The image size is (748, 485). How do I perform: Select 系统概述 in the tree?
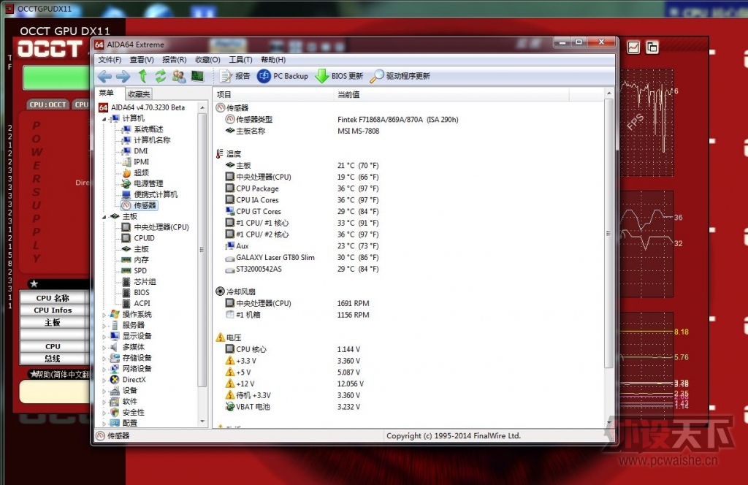(x=148, y=129)
